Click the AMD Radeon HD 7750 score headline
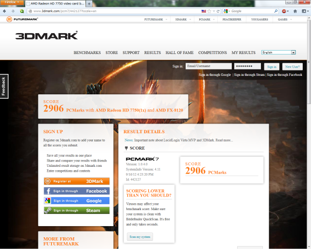Viewport: 311px width, 249px height. tap(113, 109)
